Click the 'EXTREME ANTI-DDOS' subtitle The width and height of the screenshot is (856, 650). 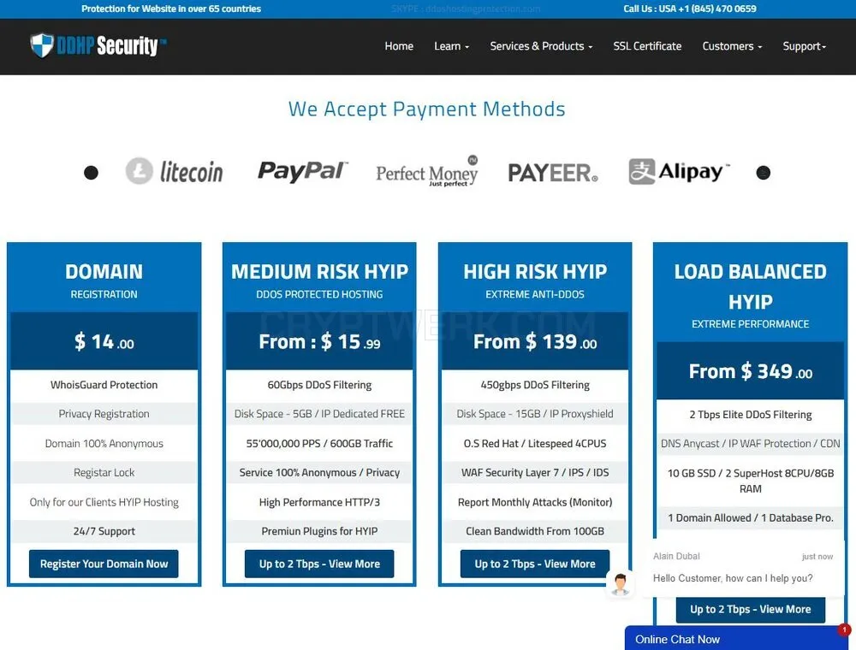click(x=535, y=294)
